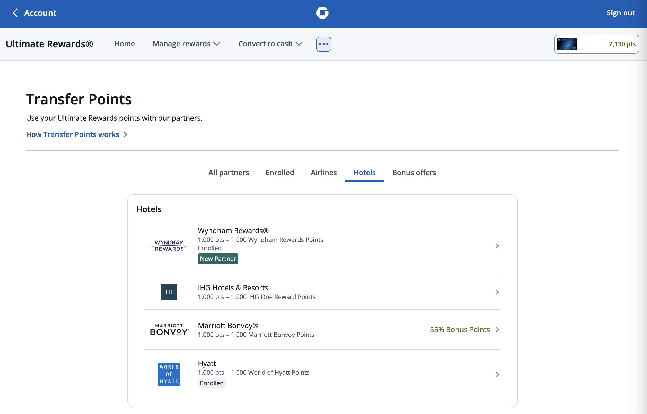The width and height of the screenshot is (647, 414).
Task: Click the World of Hyatt logo
Action: coord(169,374)
